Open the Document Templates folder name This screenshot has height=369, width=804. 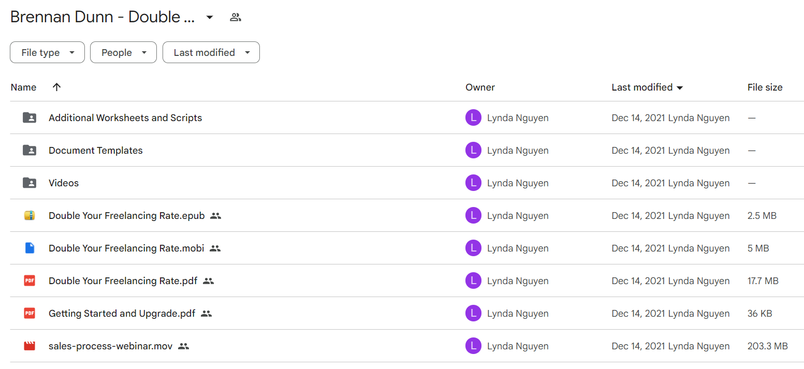click(96, 150)
